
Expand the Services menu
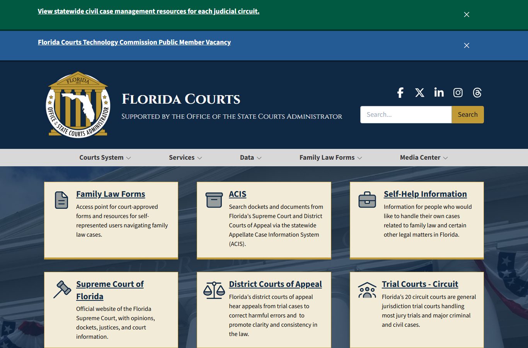point(186,157)
